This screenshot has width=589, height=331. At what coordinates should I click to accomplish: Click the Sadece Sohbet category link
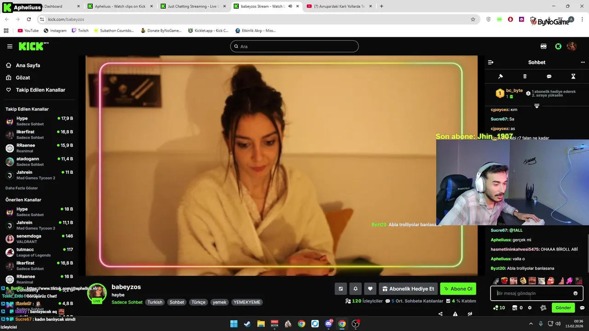[127, 302]
